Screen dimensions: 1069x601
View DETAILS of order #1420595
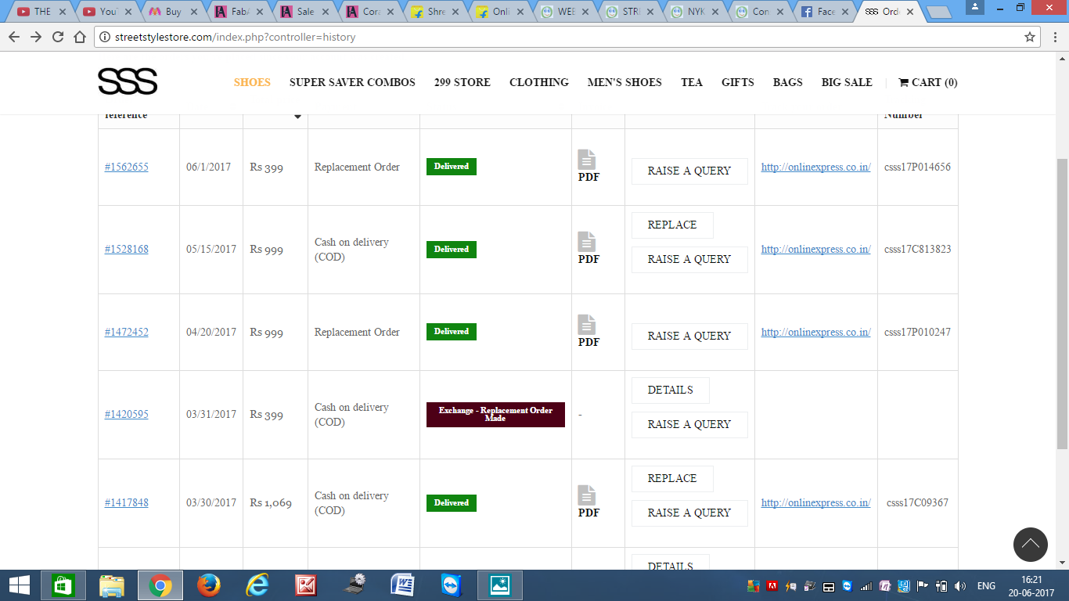(x=670, y=390)
